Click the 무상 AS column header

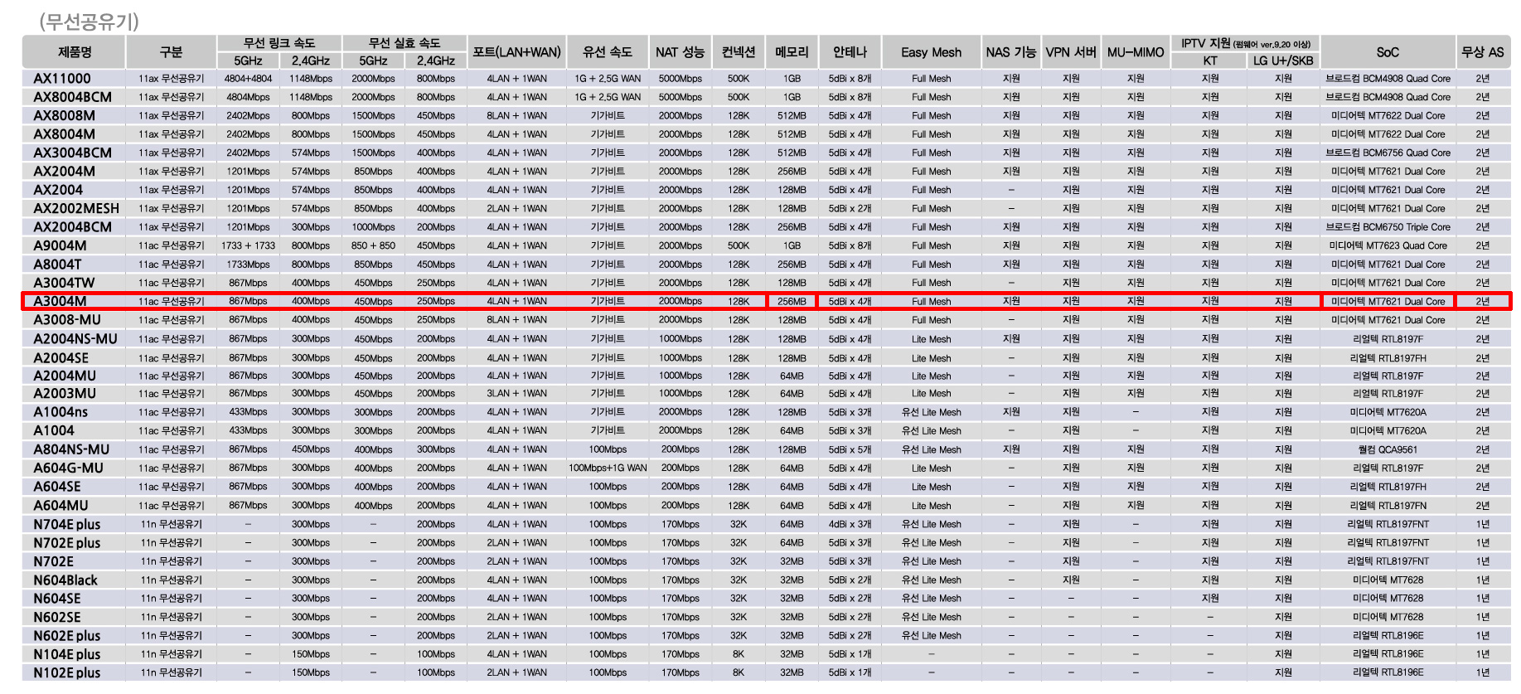coord(1483,51)
